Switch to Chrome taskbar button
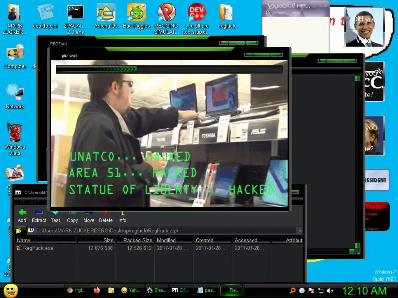This screenshot has width=398, height=298. [x=76, y=290]
